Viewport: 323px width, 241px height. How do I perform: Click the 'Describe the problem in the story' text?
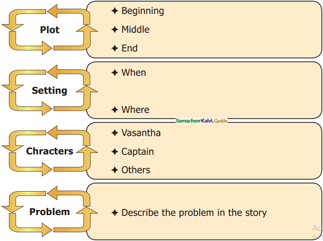click(194, 213)
